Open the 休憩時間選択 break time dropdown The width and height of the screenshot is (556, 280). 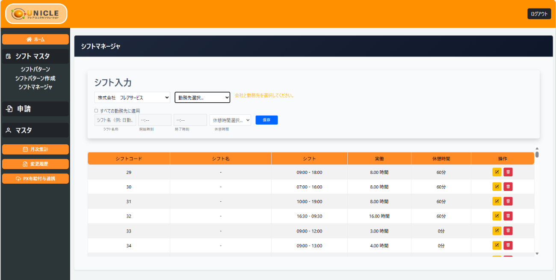pyautogui.click(x=230, y=120)
